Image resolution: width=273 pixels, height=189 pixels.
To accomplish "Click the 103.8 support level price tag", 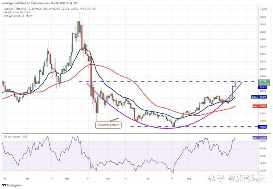I will click(263, 127).
